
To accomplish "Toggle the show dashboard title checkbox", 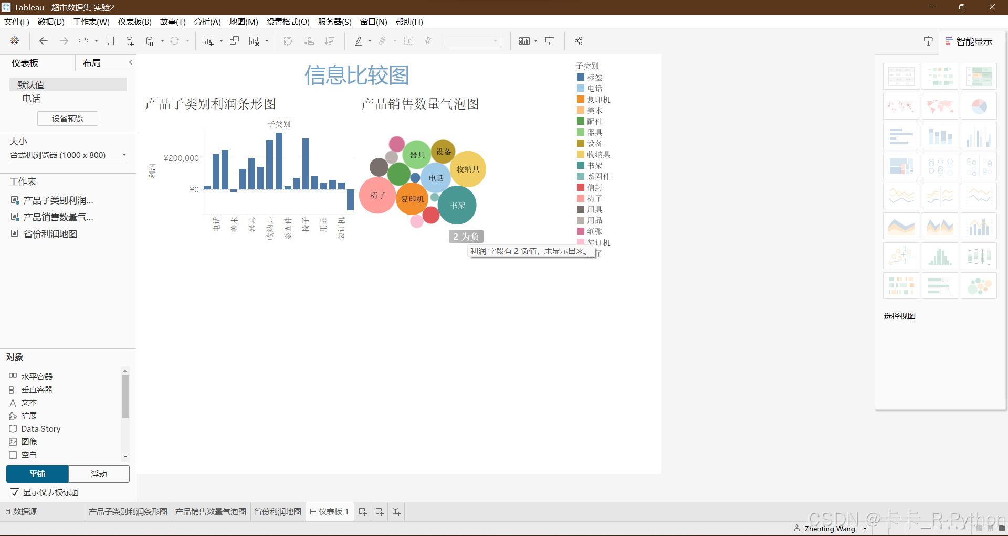I will tap(15, 492).
